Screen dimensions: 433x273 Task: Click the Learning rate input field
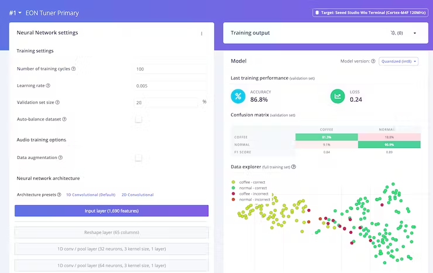pos(170,86)
